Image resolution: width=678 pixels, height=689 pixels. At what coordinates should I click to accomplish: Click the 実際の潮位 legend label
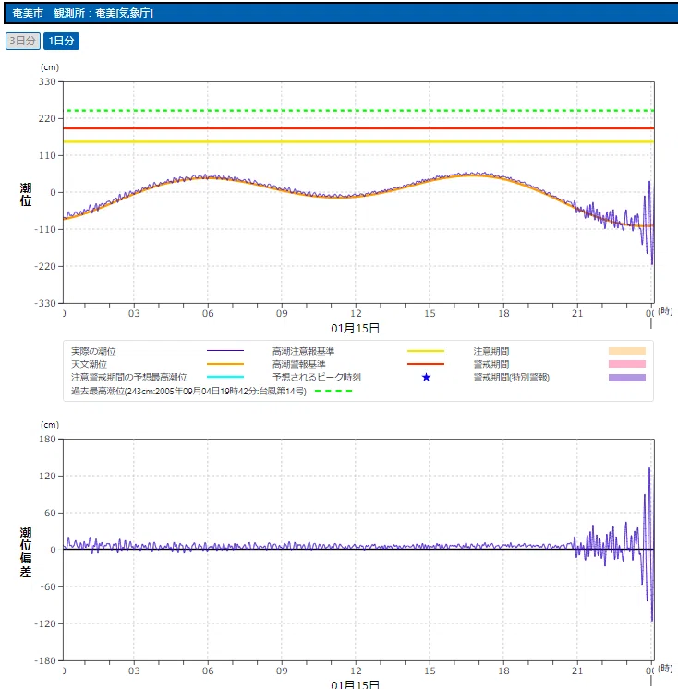click(x=93, y=351)
